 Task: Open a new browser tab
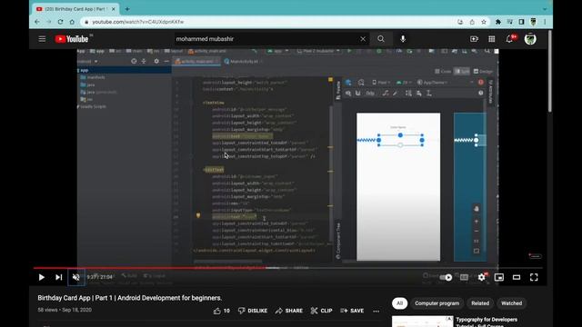coord(127,9)
